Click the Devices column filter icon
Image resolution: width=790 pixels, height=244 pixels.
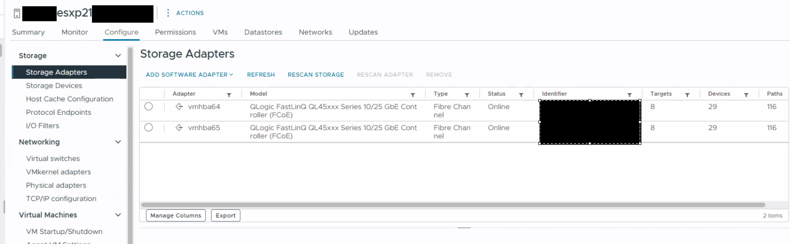tap(746, 95)
